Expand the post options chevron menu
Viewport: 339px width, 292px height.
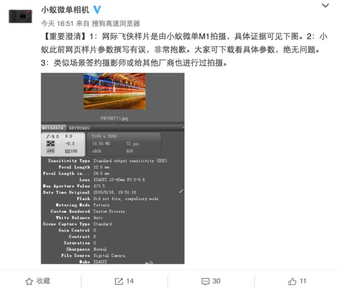pos(325,6)
